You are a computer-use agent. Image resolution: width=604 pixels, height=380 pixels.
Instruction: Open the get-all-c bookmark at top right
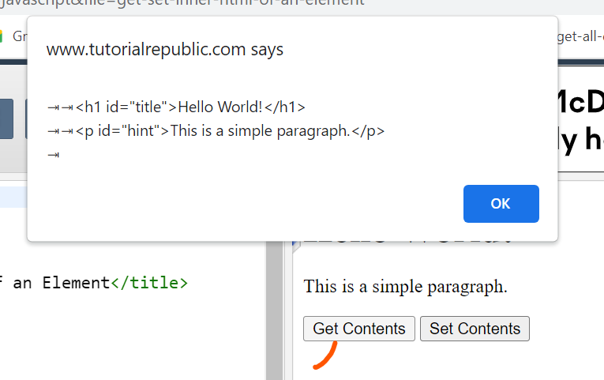580,36
